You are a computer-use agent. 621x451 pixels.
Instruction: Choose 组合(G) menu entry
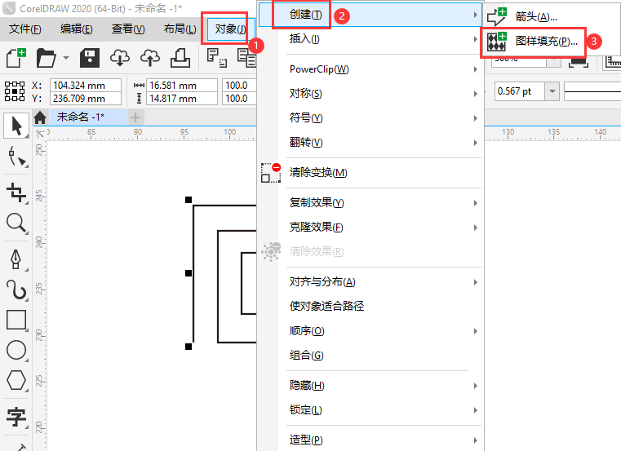click(x=370, y=356)
